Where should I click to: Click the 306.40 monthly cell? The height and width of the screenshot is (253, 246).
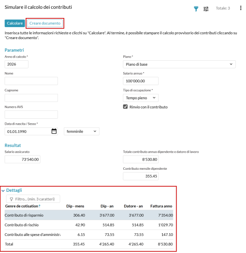point(79,215)
